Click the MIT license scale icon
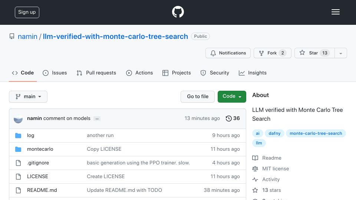356x200 pixels. (x=255, y=169)
